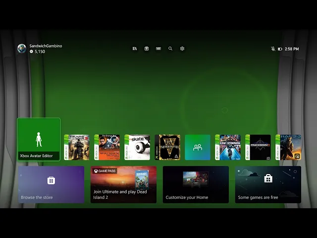The height and width of the screenshot is (238, 317).
Task: Launch the skate. game tile
Action: point(137,147)
